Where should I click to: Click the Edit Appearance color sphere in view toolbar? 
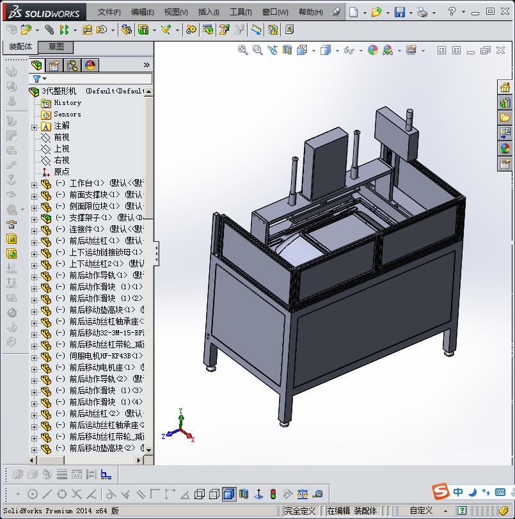pyautogui.click(x=373, y=50)
